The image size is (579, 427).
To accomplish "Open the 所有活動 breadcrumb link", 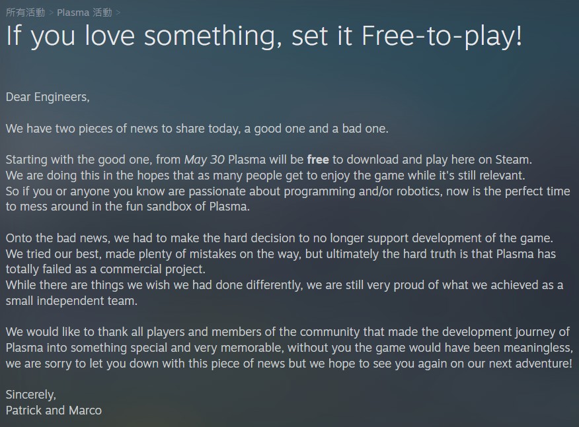I will click(25, 13).
